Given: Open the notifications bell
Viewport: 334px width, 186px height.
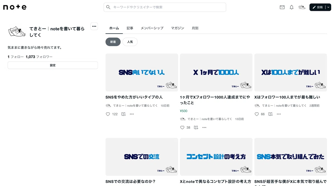Looking at the screenshot, I should (x=292, y=7).
